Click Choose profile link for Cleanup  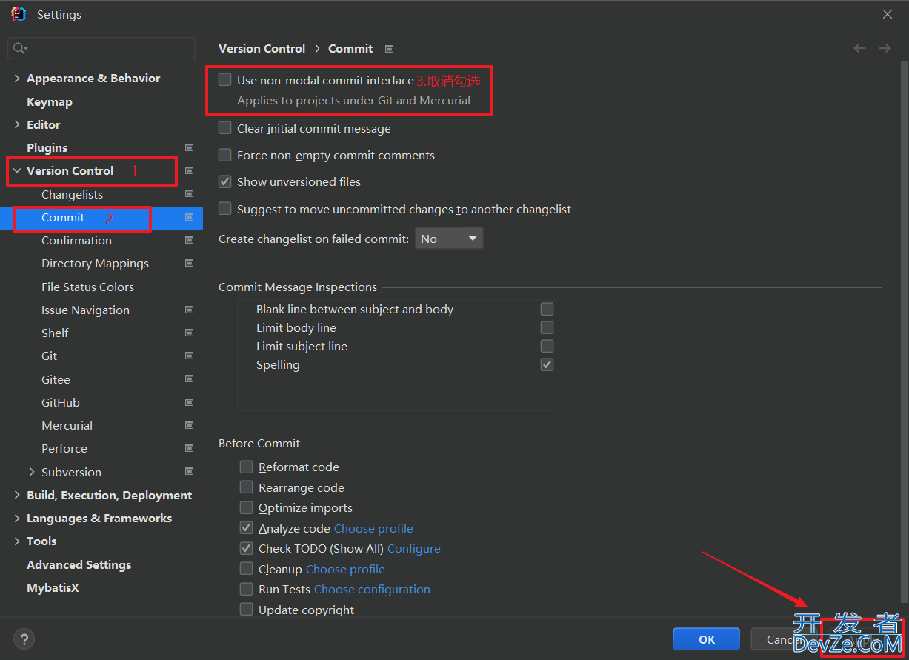coord(345,569)
